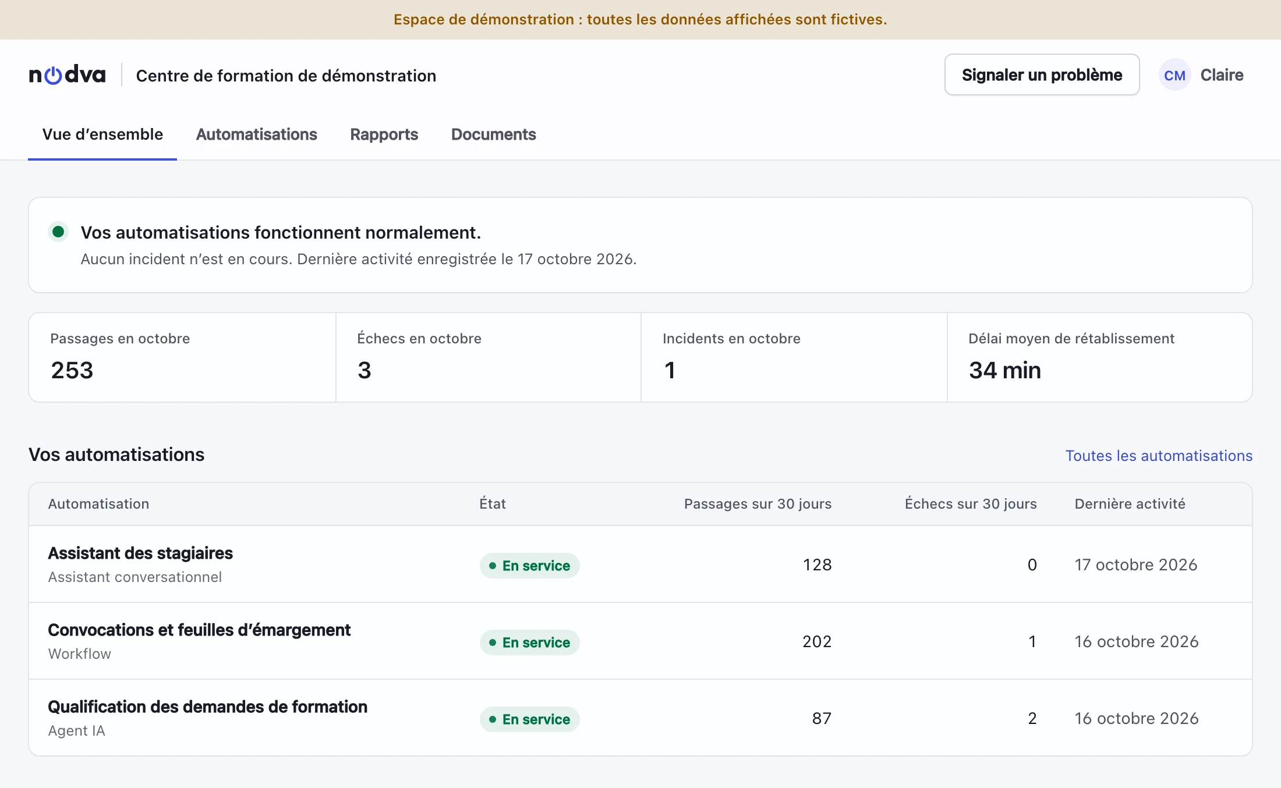1281x788 pixels.
Task: Click the 17 octobre 2026 date cell
Action: click(x=1135, y=565)
